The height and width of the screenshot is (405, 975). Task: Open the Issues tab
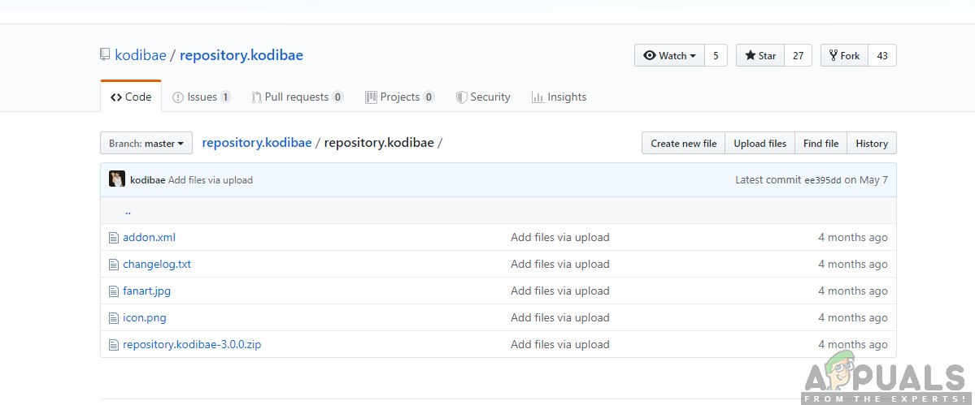[x=202, y=97]
